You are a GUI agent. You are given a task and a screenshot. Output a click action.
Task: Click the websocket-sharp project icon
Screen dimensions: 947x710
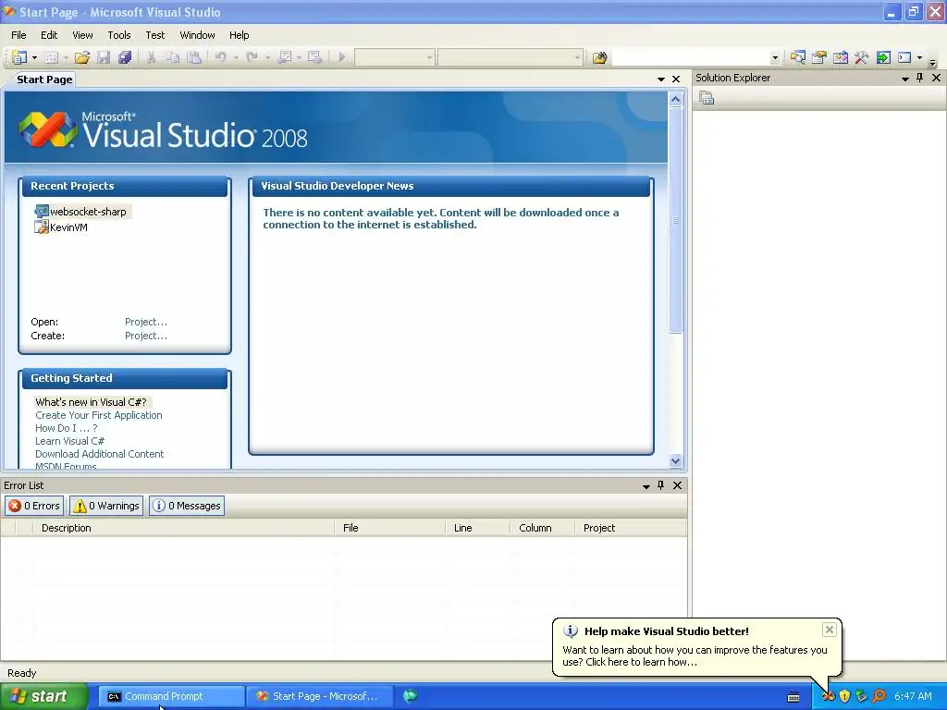41,212
